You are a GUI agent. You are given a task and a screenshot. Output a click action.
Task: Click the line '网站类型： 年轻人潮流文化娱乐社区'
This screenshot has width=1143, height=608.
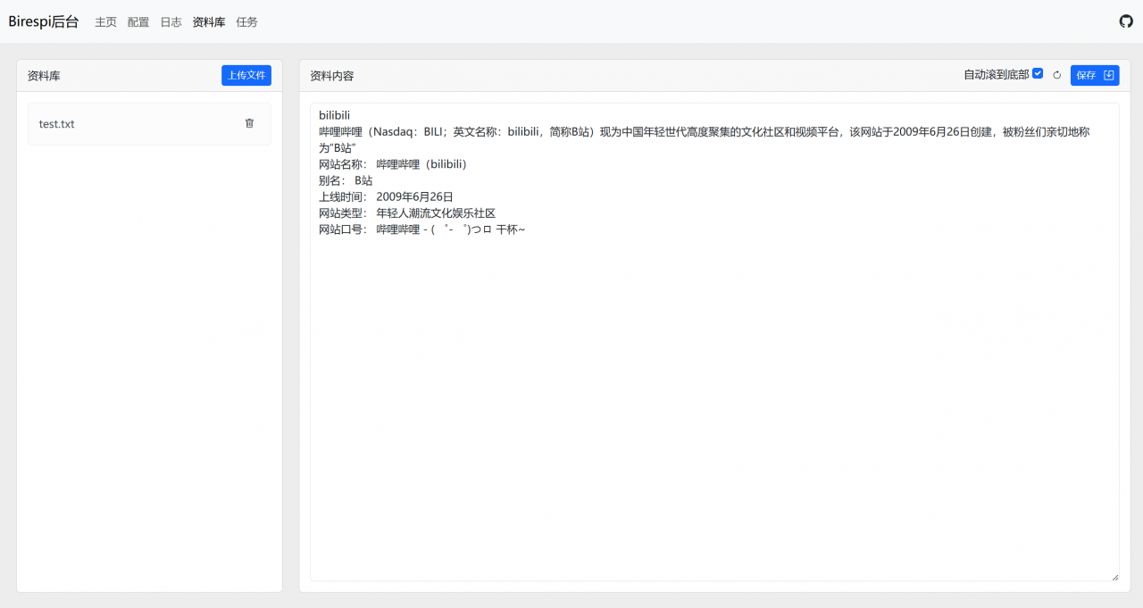pyautogui.click(x=407, y=212)
